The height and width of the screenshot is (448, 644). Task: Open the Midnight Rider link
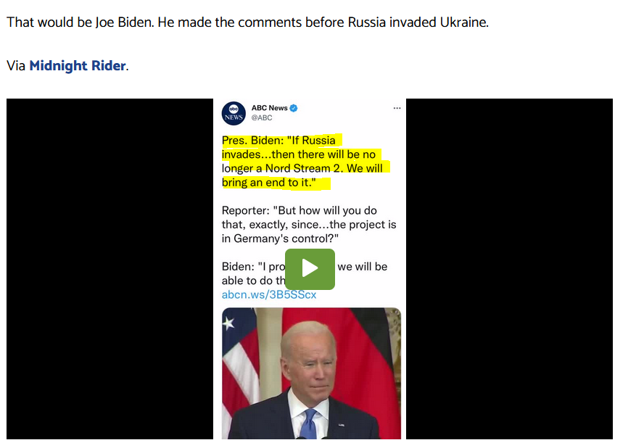click(77, 66)
